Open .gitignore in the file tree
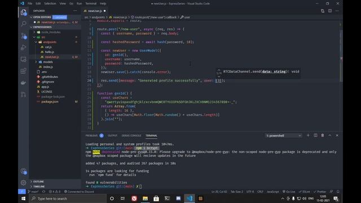The image size is (361, 203). 47,82
